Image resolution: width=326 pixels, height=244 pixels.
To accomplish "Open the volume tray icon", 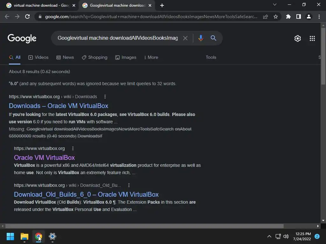I will pyautogui.click(x=286, y=236).
